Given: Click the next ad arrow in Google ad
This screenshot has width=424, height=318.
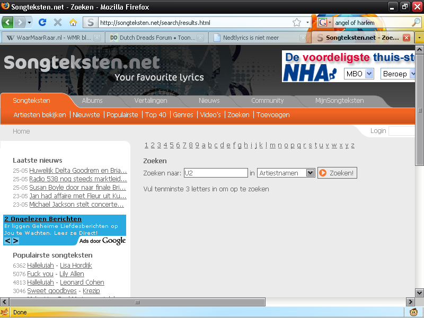Looking at the screenshot, I should point(15,241).
